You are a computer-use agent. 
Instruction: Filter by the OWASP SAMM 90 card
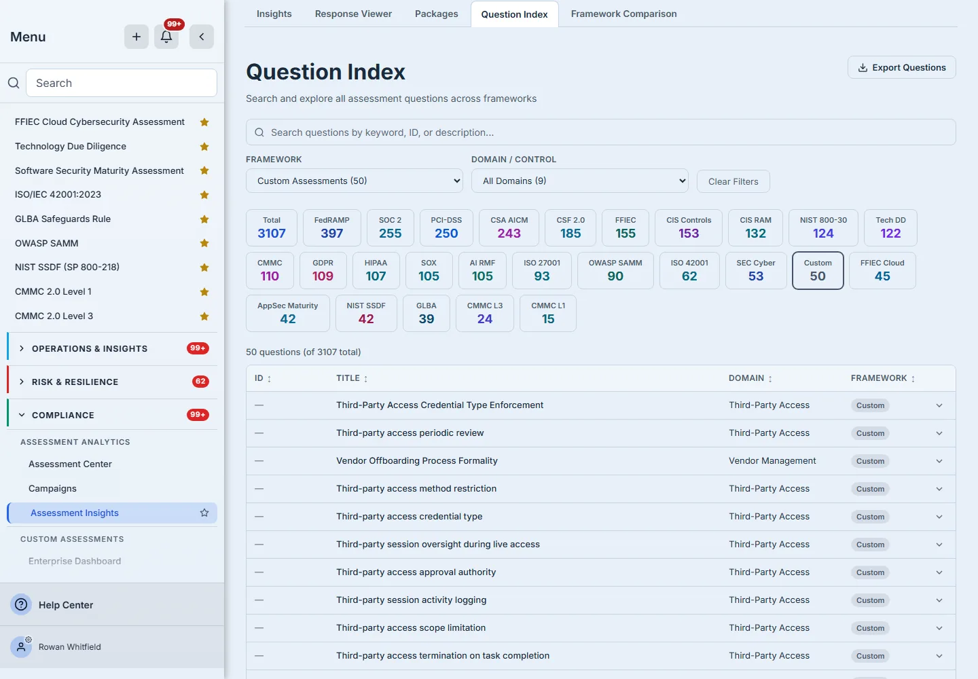[x=615, y=270]
